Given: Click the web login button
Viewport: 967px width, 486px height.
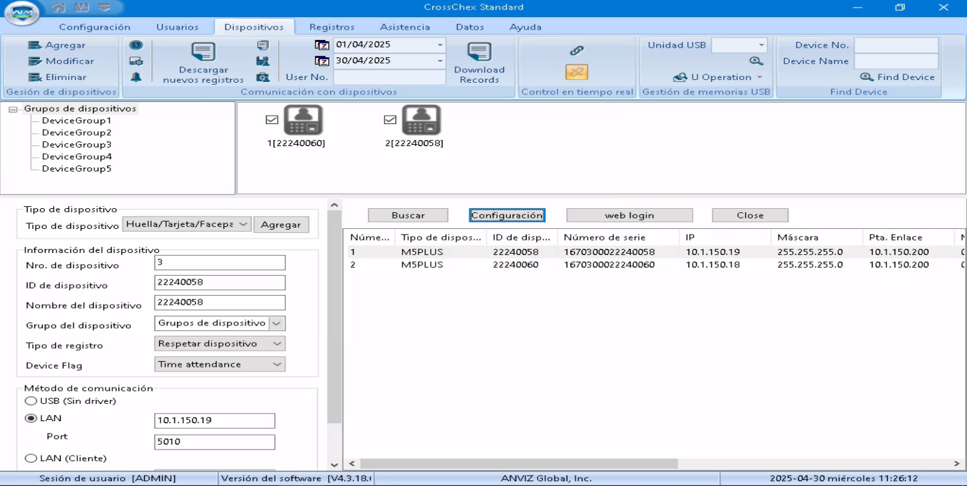Looking at the screenshot, I should point(629,216).
